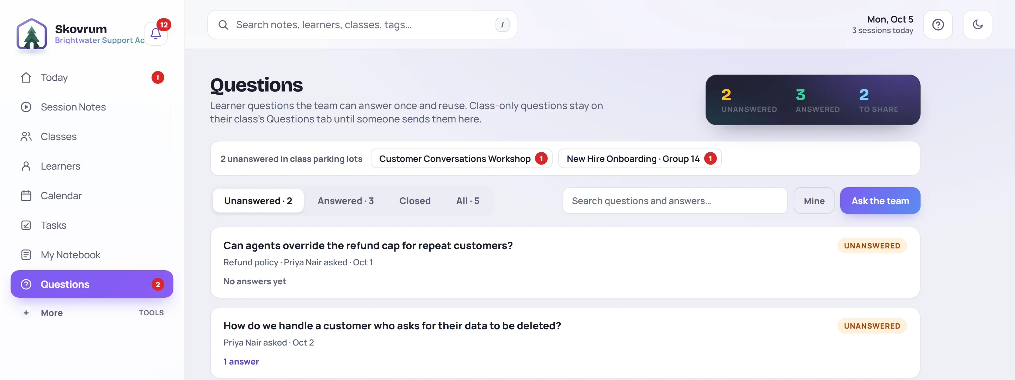Click the Today alert badge
The image size is (1015, 380).
pos(158,77)
